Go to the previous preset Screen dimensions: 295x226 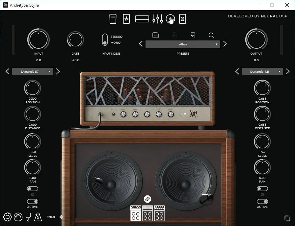point(141,44)
